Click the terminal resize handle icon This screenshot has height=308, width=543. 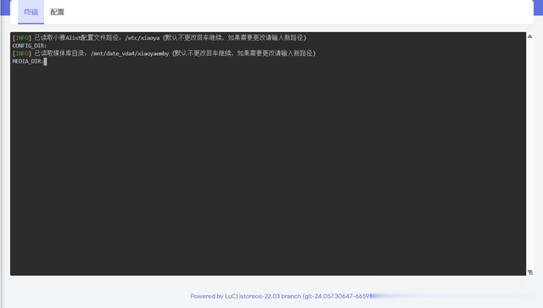[530, 272]
